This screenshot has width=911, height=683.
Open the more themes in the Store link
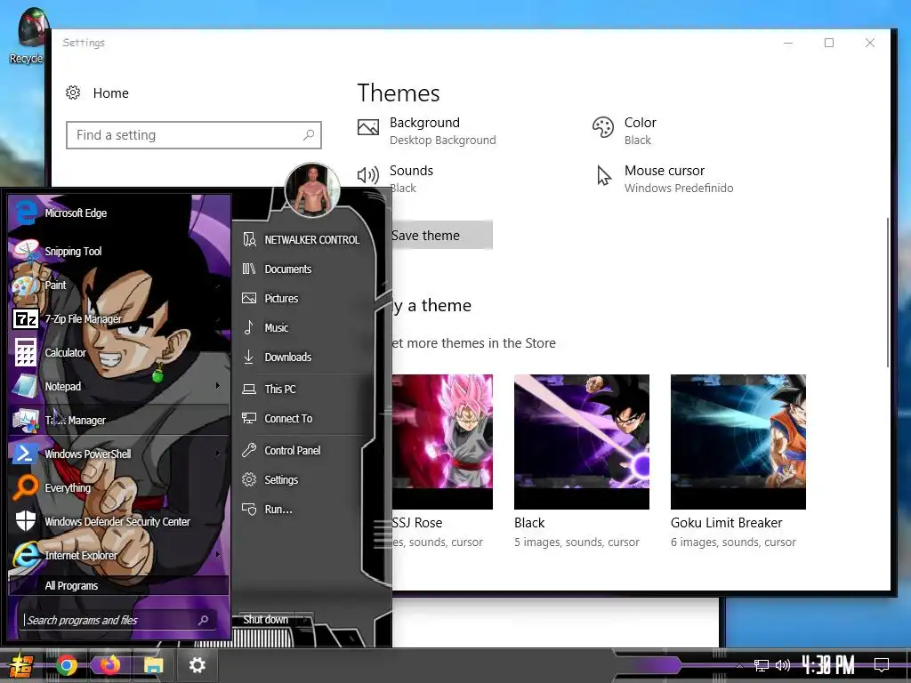(x=473, y=343)
